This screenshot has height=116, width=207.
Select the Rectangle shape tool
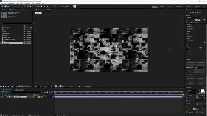pos(28,6)
